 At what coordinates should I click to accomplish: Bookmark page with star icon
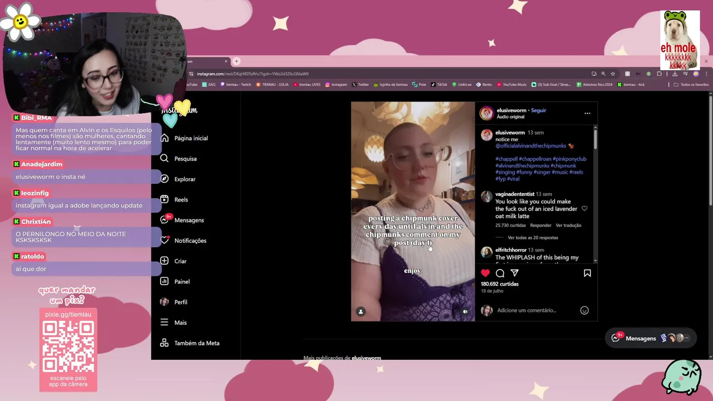pos(613,74)
